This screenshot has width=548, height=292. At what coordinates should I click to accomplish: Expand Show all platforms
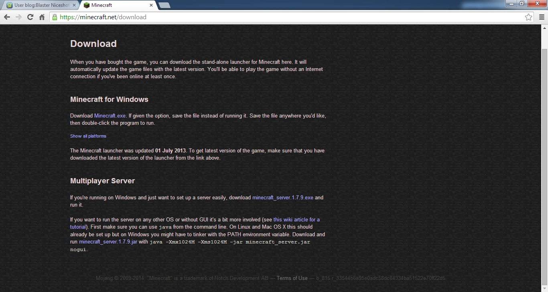[x=88, y=136]
